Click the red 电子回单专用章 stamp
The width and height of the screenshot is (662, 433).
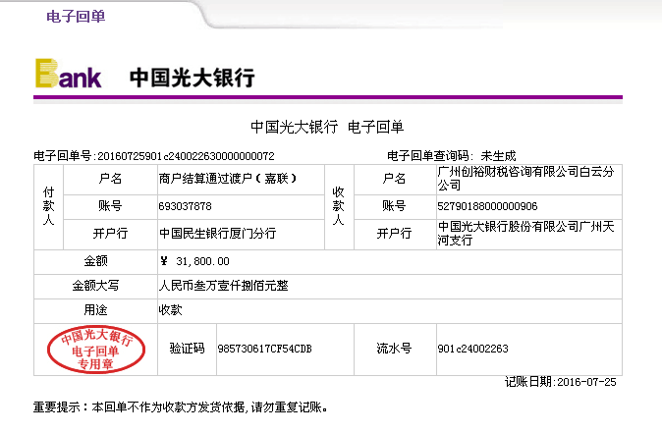pyautogui.click(x=96, y=350)
